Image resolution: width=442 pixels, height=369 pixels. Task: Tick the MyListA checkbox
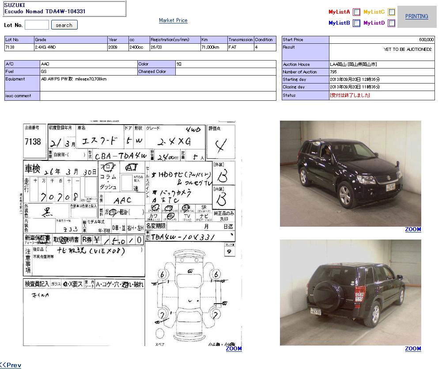pyautogui.click(x=357, y=12)
